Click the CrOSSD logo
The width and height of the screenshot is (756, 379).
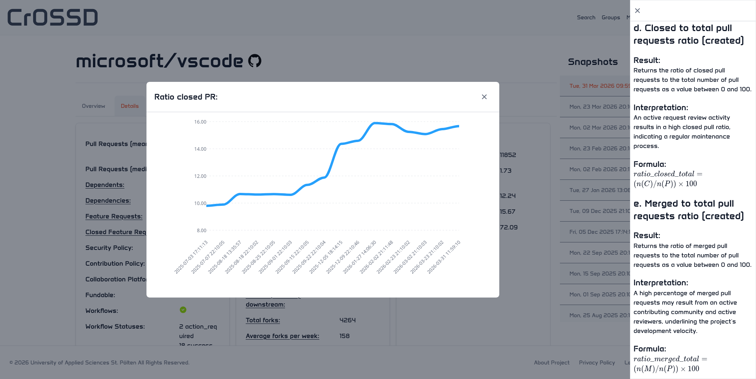[x=53, y=18]
